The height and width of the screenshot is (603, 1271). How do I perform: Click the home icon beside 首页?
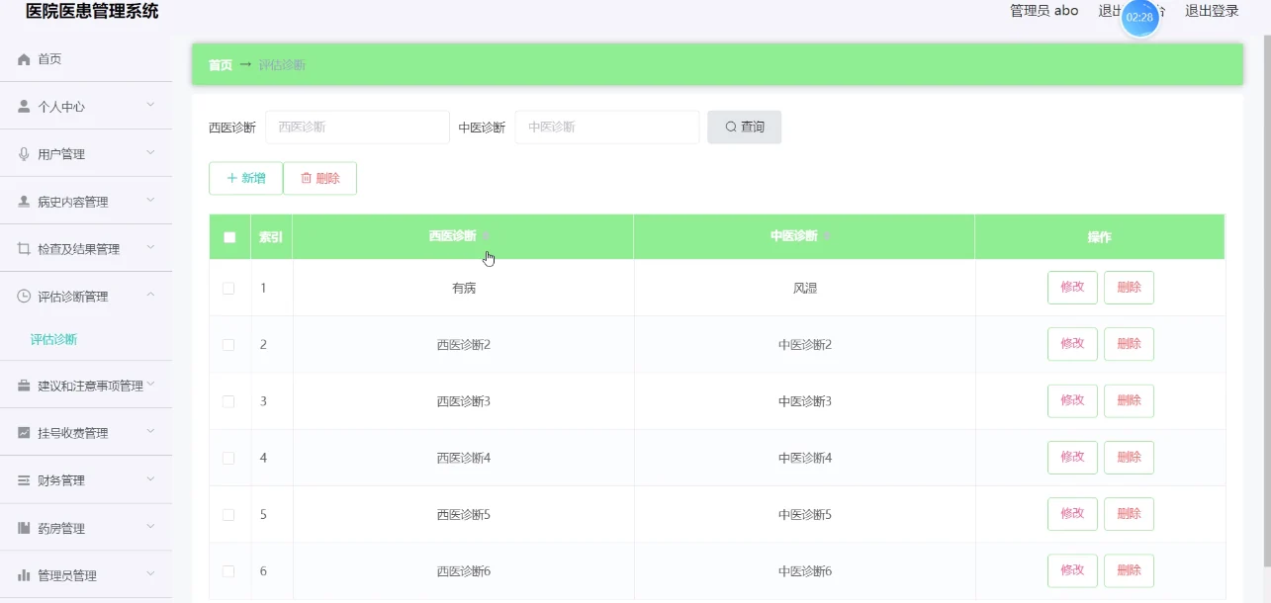click(x=25, y=59)
